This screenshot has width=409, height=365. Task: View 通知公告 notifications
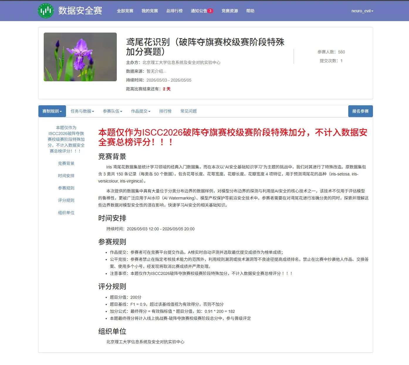point(199,11)
